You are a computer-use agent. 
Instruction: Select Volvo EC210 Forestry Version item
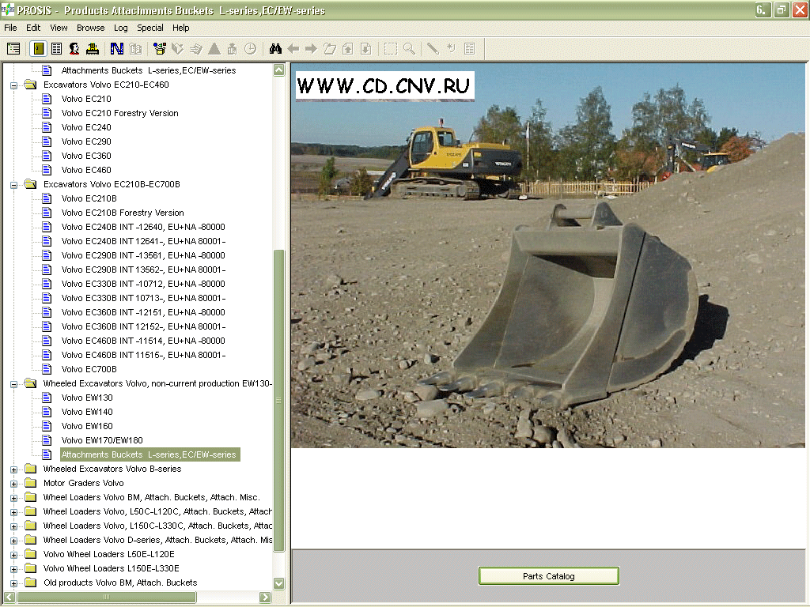pos(120,113)
